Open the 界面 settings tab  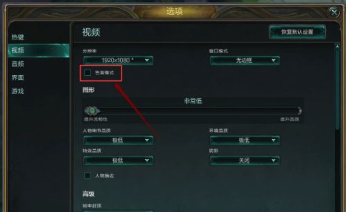point(18,78)
